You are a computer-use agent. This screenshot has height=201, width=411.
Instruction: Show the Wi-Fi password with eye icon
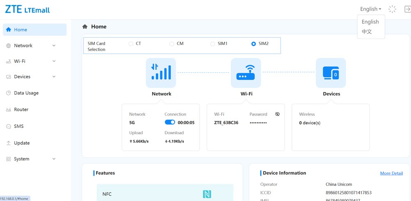click(x=277, y=114)
